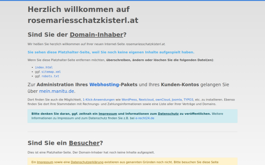Click the Herzlich willkommen main heading
Screen dimensions: 265x165
(83, 15)
